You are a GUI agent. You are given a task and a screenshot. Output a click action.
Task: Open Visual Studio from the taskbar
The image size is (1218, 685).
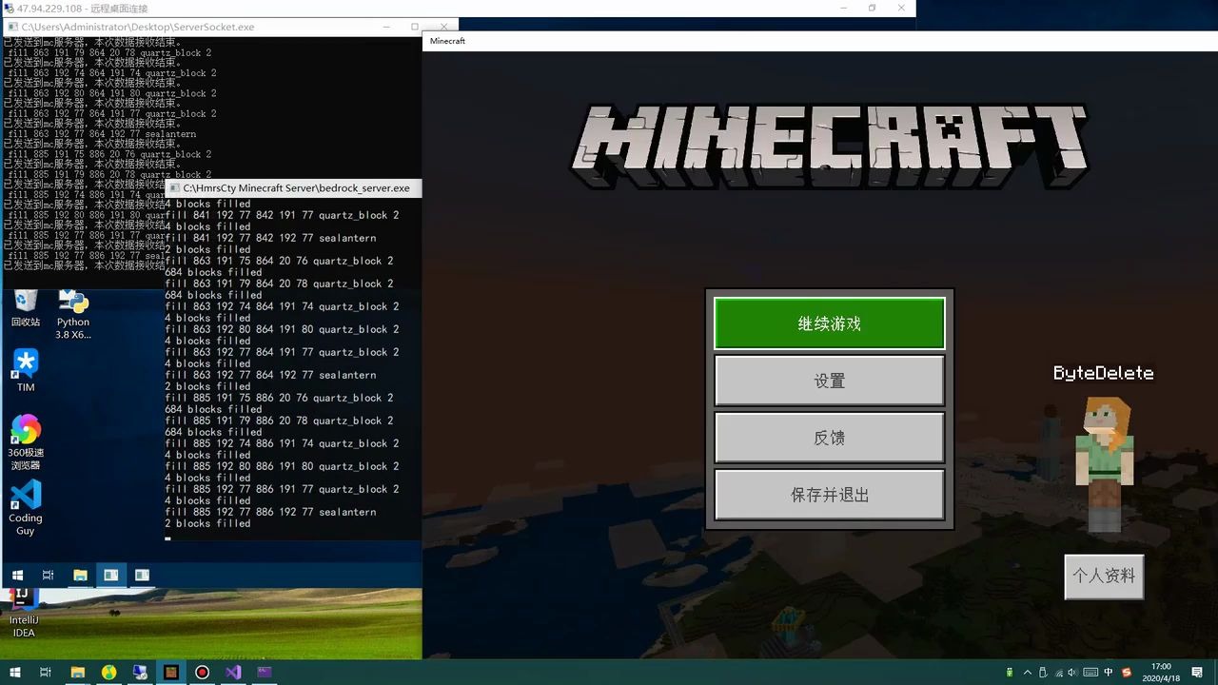pos(233,673)
